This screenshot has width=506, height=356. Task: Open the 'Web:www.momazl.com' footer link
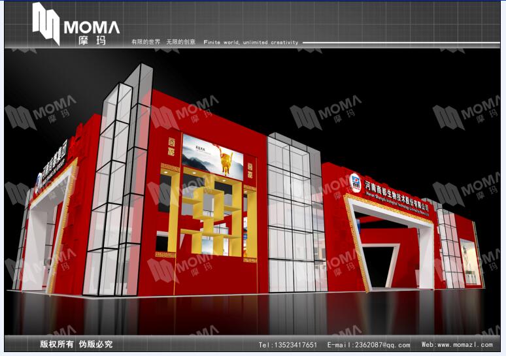(457, 344)
